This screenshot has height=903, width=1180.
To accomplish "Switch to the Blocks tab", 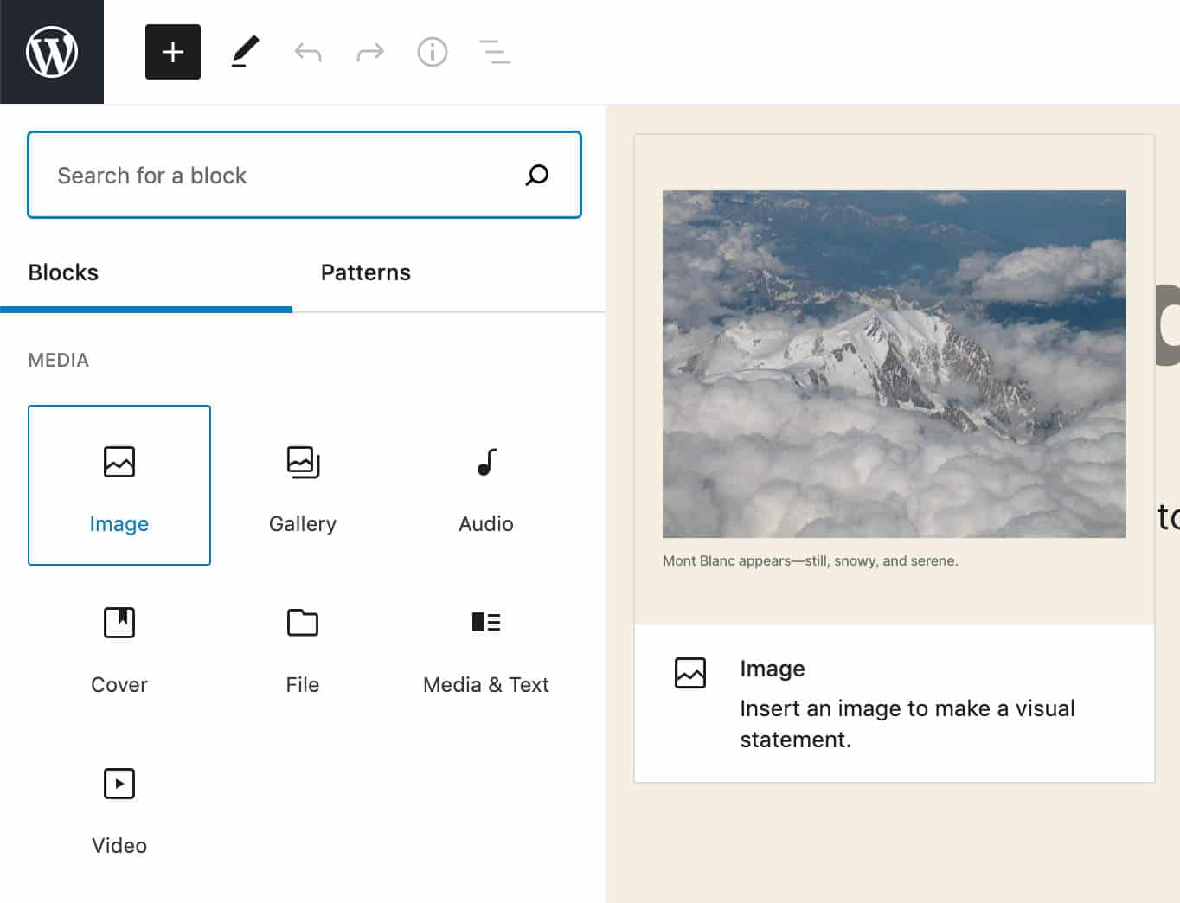I will coord(62,272).
